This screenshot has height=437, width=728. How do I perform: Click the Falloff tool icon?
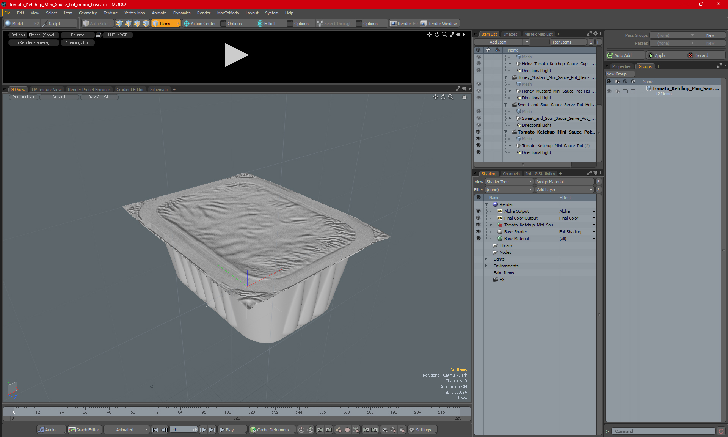259,24
